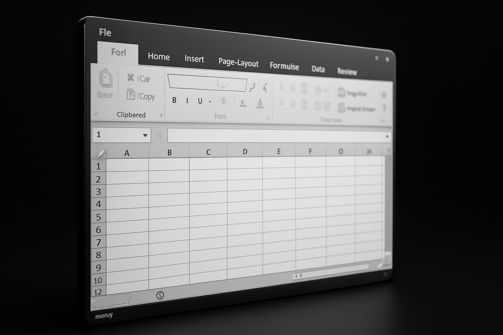Click the 'Forl' file button
The height and width of the screenshot is (335, 503).
pyautogui.click(x=118, y=52)
